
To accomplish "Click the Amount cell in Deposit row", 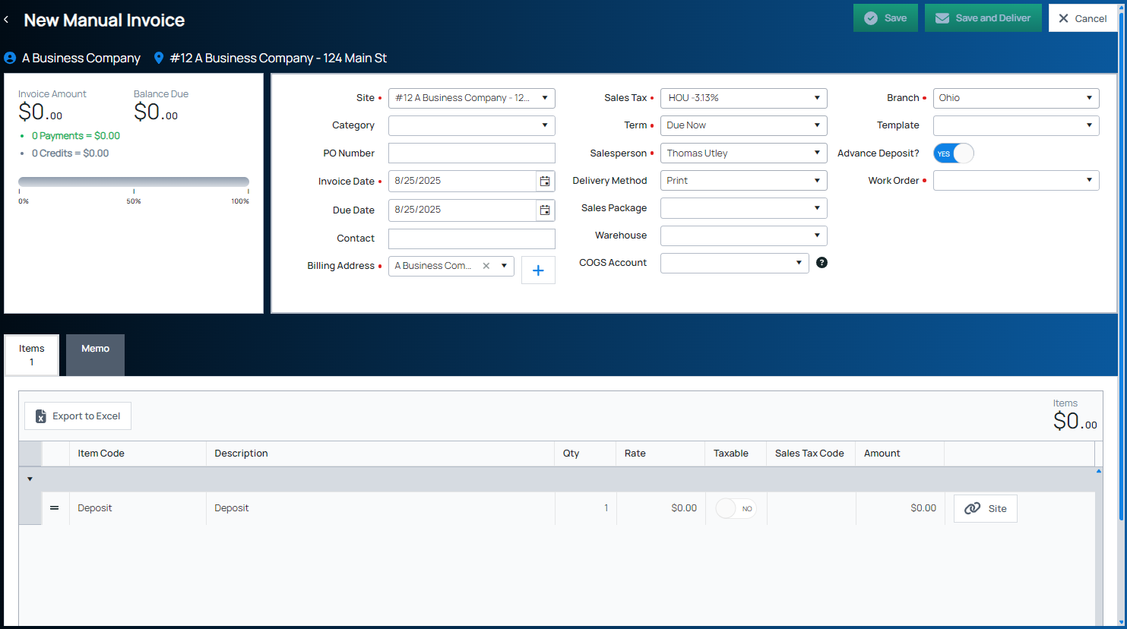I will [x=900, y=508].
